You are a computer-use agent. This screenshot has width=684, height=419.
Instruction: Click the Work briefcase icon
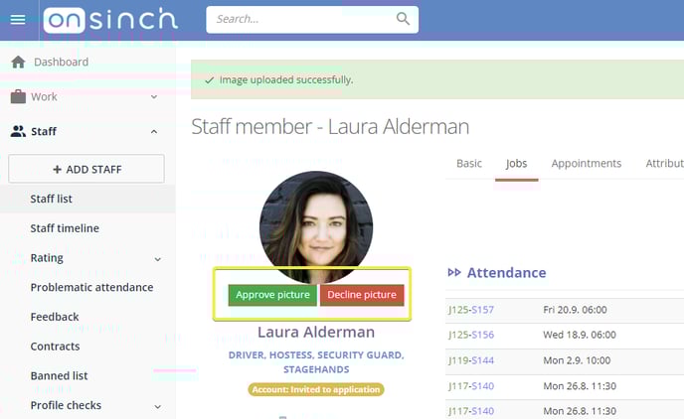pos(18,96)
